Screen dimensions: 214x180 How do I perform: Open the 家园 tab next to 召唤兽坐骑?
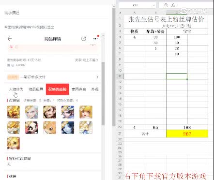(x=78, y=89)
